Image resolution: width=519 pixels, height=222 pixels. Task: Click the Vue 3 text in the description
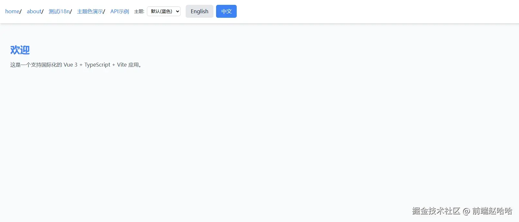tap(70, 65)
